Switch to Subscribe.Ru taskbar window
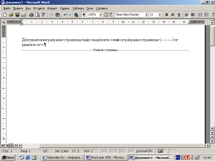 63,158
